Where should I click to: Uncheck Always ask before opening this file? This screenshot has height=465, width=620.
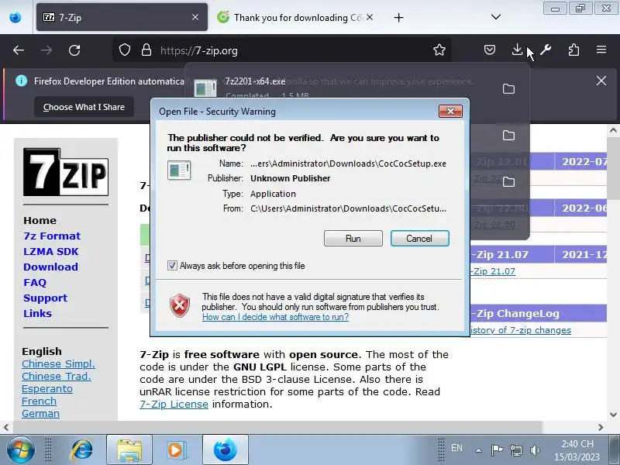(172, 265)
